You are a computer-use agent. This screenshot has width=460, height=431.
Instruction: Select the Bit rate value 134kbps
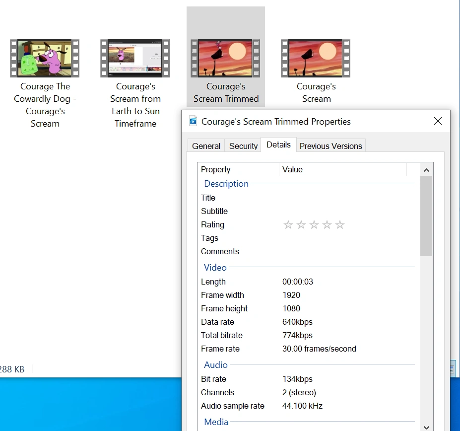pos(297,379)
